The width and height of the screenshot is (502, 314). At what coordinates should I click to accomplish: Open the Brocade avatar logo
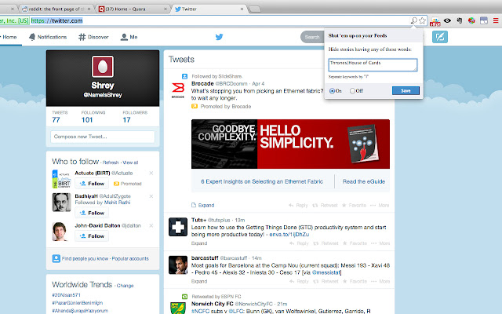coord(178,90)
